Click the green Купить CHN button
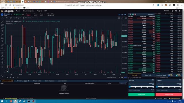 click(141, 95)
